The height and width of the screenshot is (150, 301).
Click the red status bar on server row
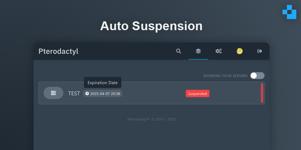pos(262,93)
